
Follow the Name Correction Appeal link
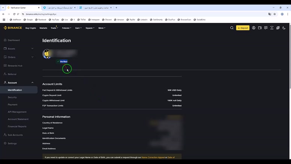pos(153,157)
